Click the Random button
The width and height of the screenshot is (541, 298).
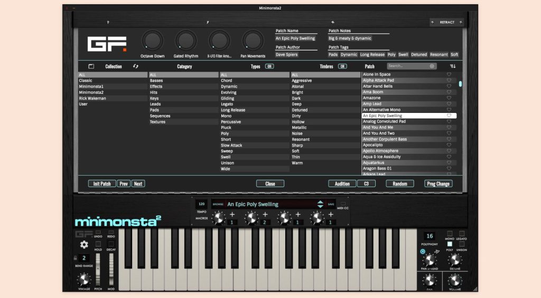399,184
